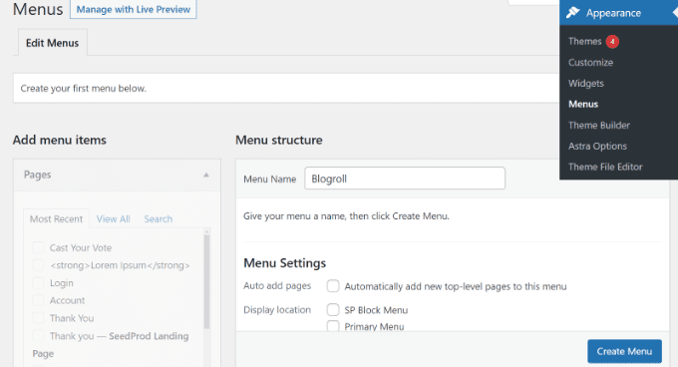Click the 'Auto add pages' label
Viewport: 678px width, 367px height.
(x=277, y=286)
